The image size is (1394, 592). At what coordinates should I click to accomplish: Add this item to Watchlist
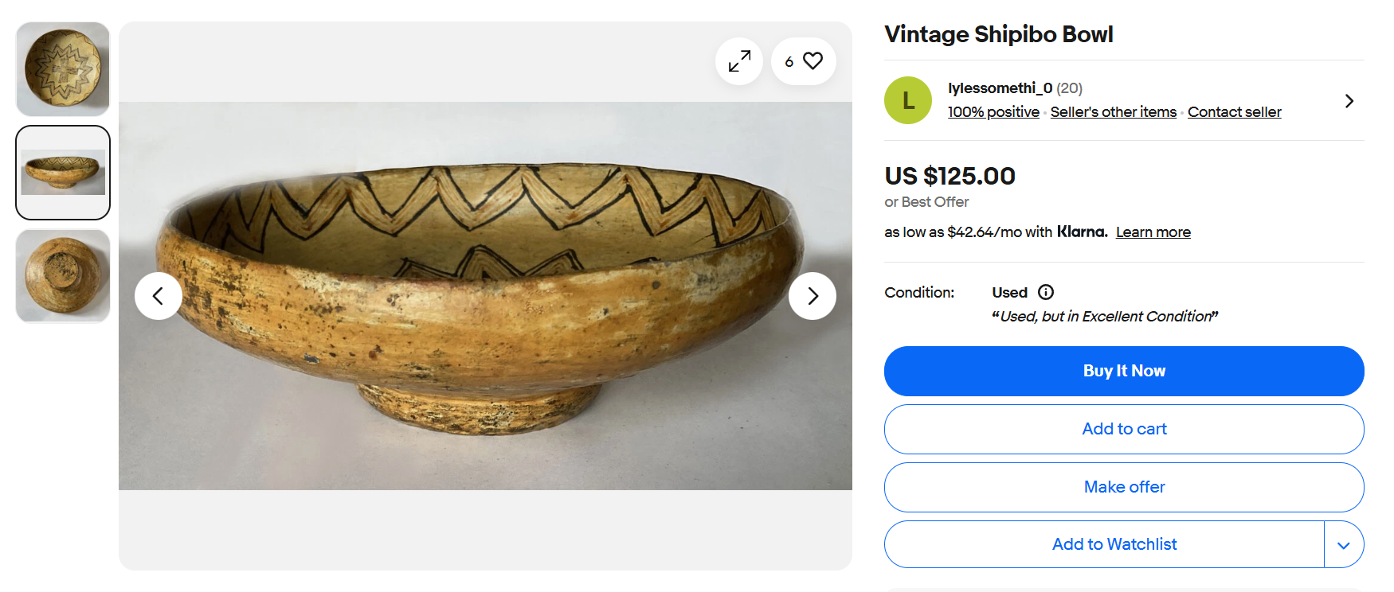coord(1113,544)
